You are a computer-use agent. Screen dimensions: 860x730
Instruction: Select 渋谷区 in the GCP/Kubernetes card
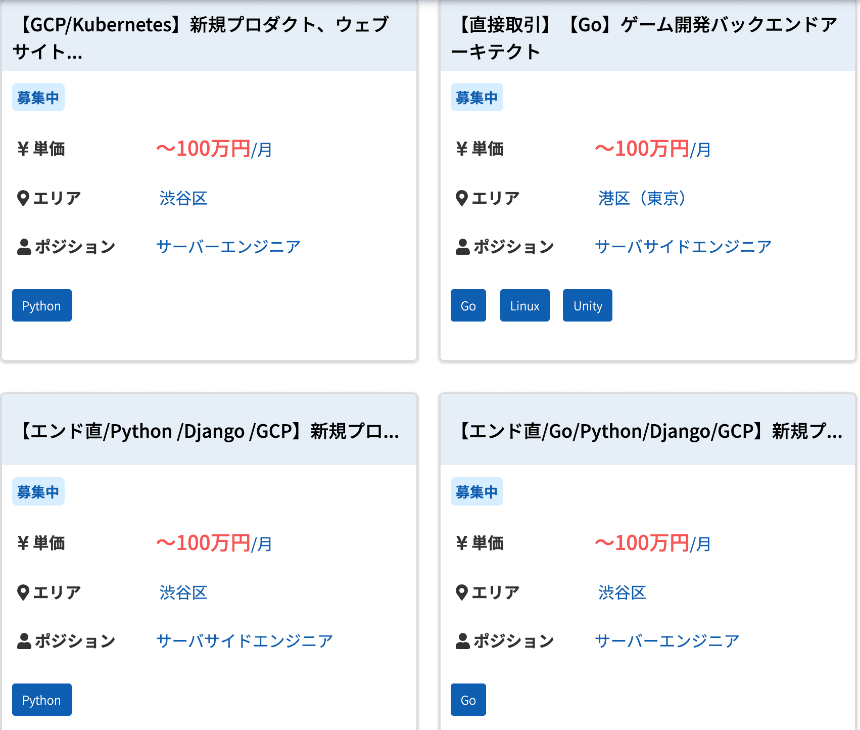(183, 198)
